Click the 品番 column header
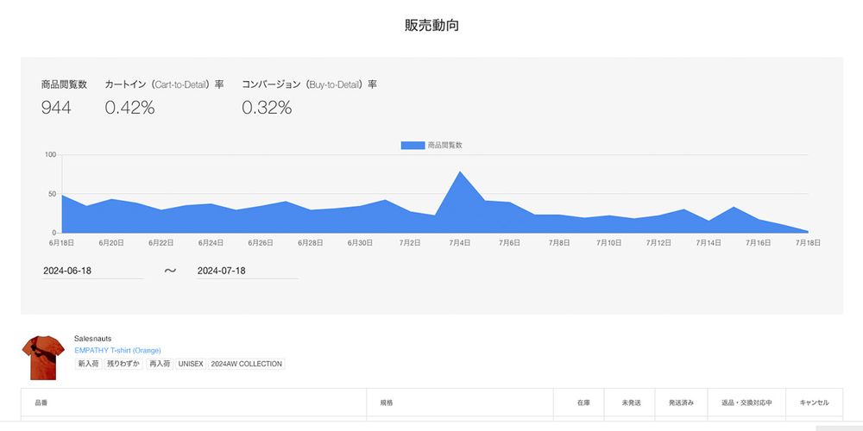The height and width of the screenshot is (431, 863). pos(41,403)
